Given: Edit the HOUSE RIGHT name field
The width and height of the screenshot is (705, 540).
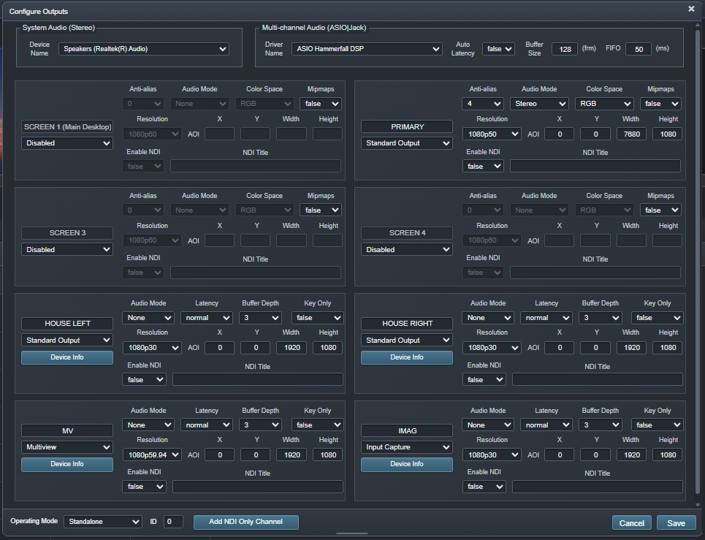Looking at the screenshot, I should (407, 324).
